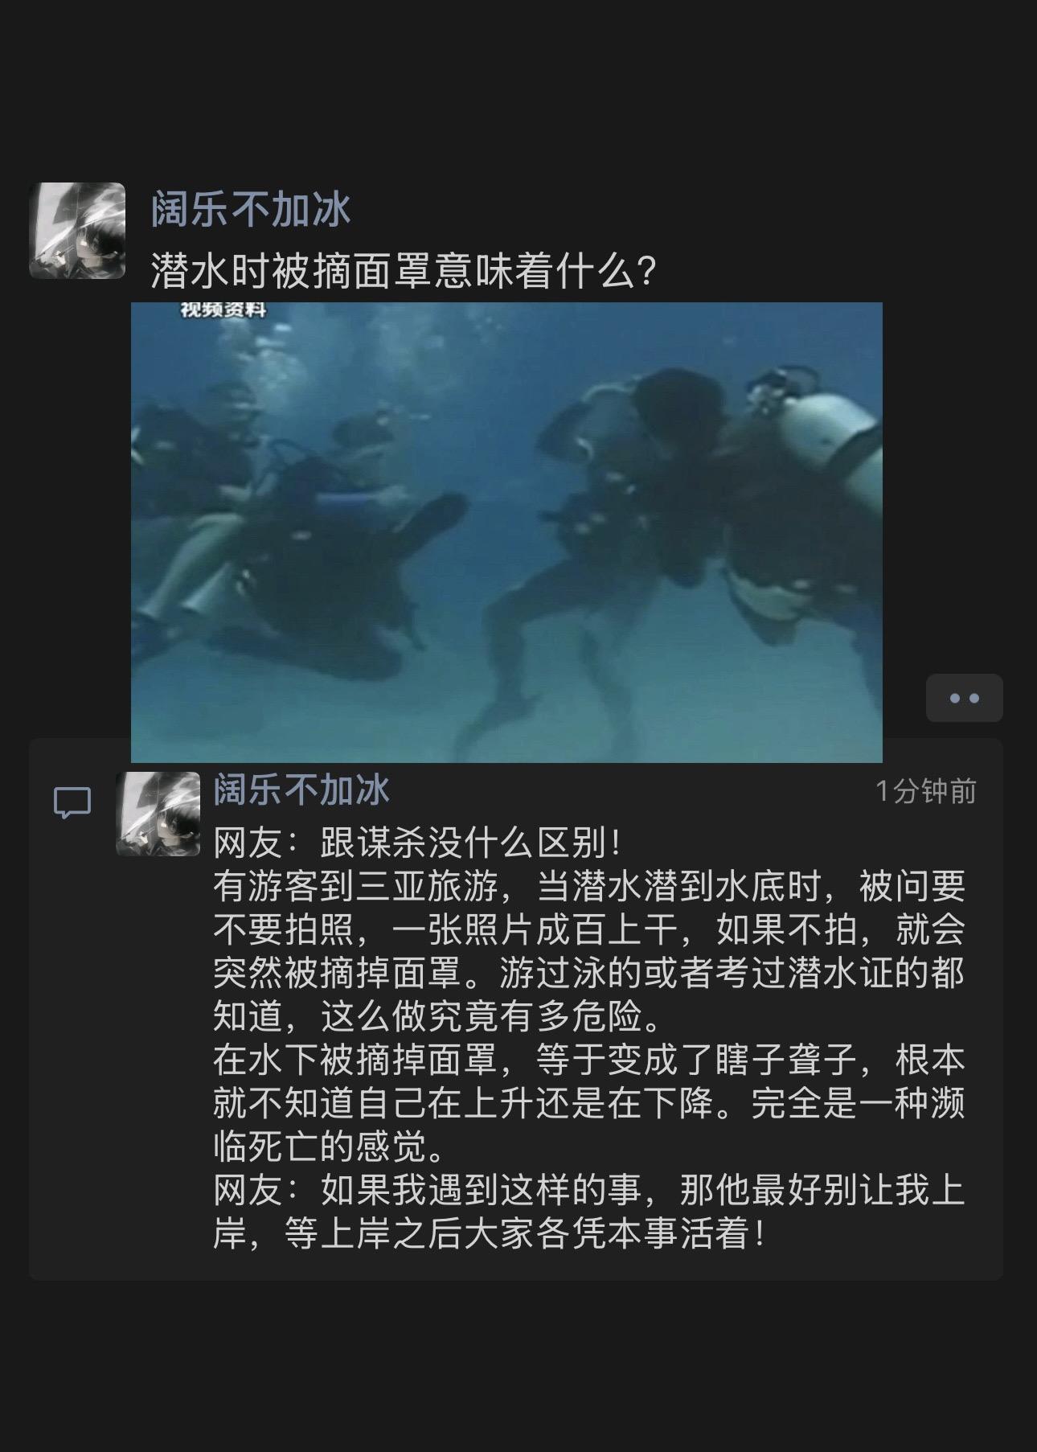This screenshot has width=1037, height=1452.
Task: Tap the comment line 网友：跟谋杀没什么区别！
Action: [x=418, y=843]
